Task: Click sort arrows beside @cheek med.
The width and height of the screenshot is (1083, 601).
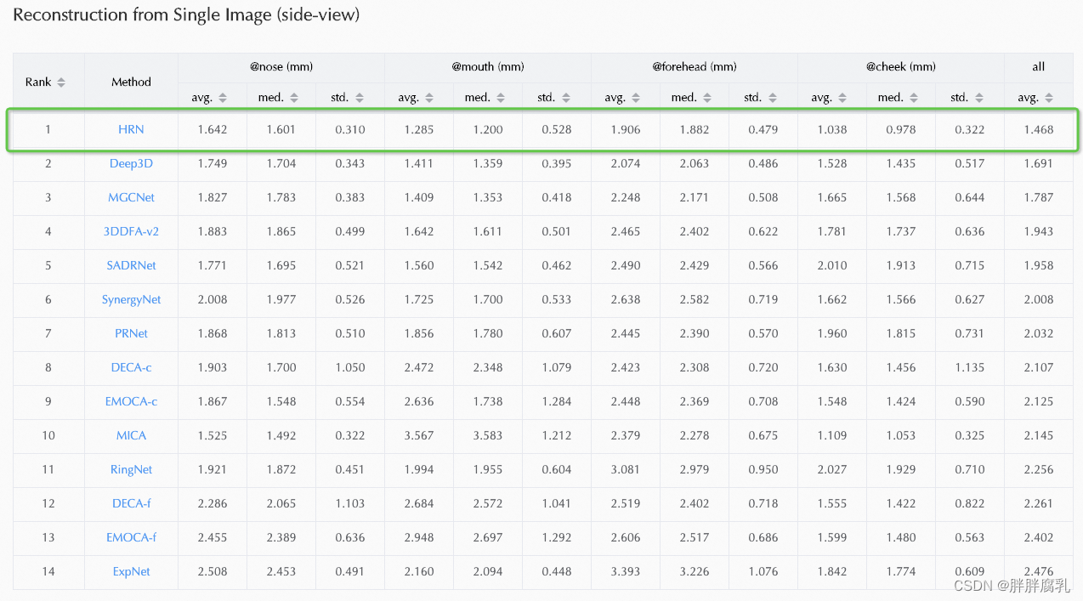Action: coord(914,98)
